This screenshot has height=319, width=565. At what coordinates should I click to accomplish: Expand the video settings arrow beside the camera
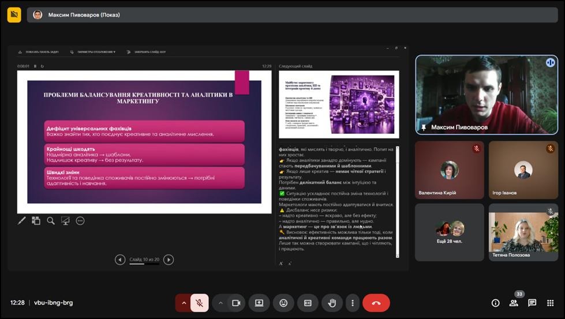click(x=220, y=303)
